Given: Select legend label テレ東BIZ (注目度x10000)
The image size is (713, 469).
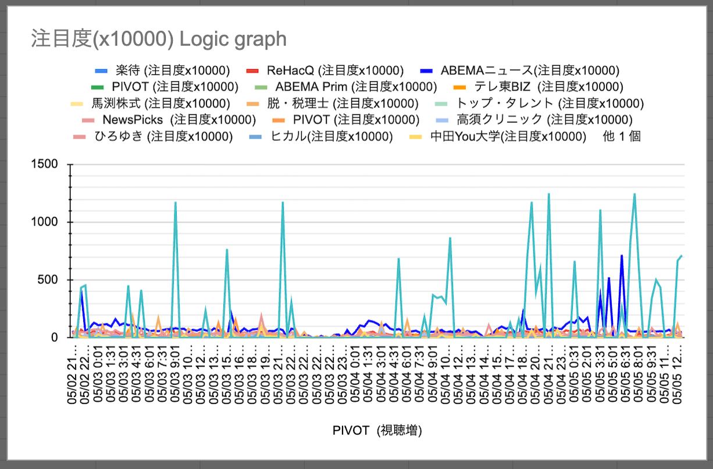Looking at the screenshot, I should [548, 88].
